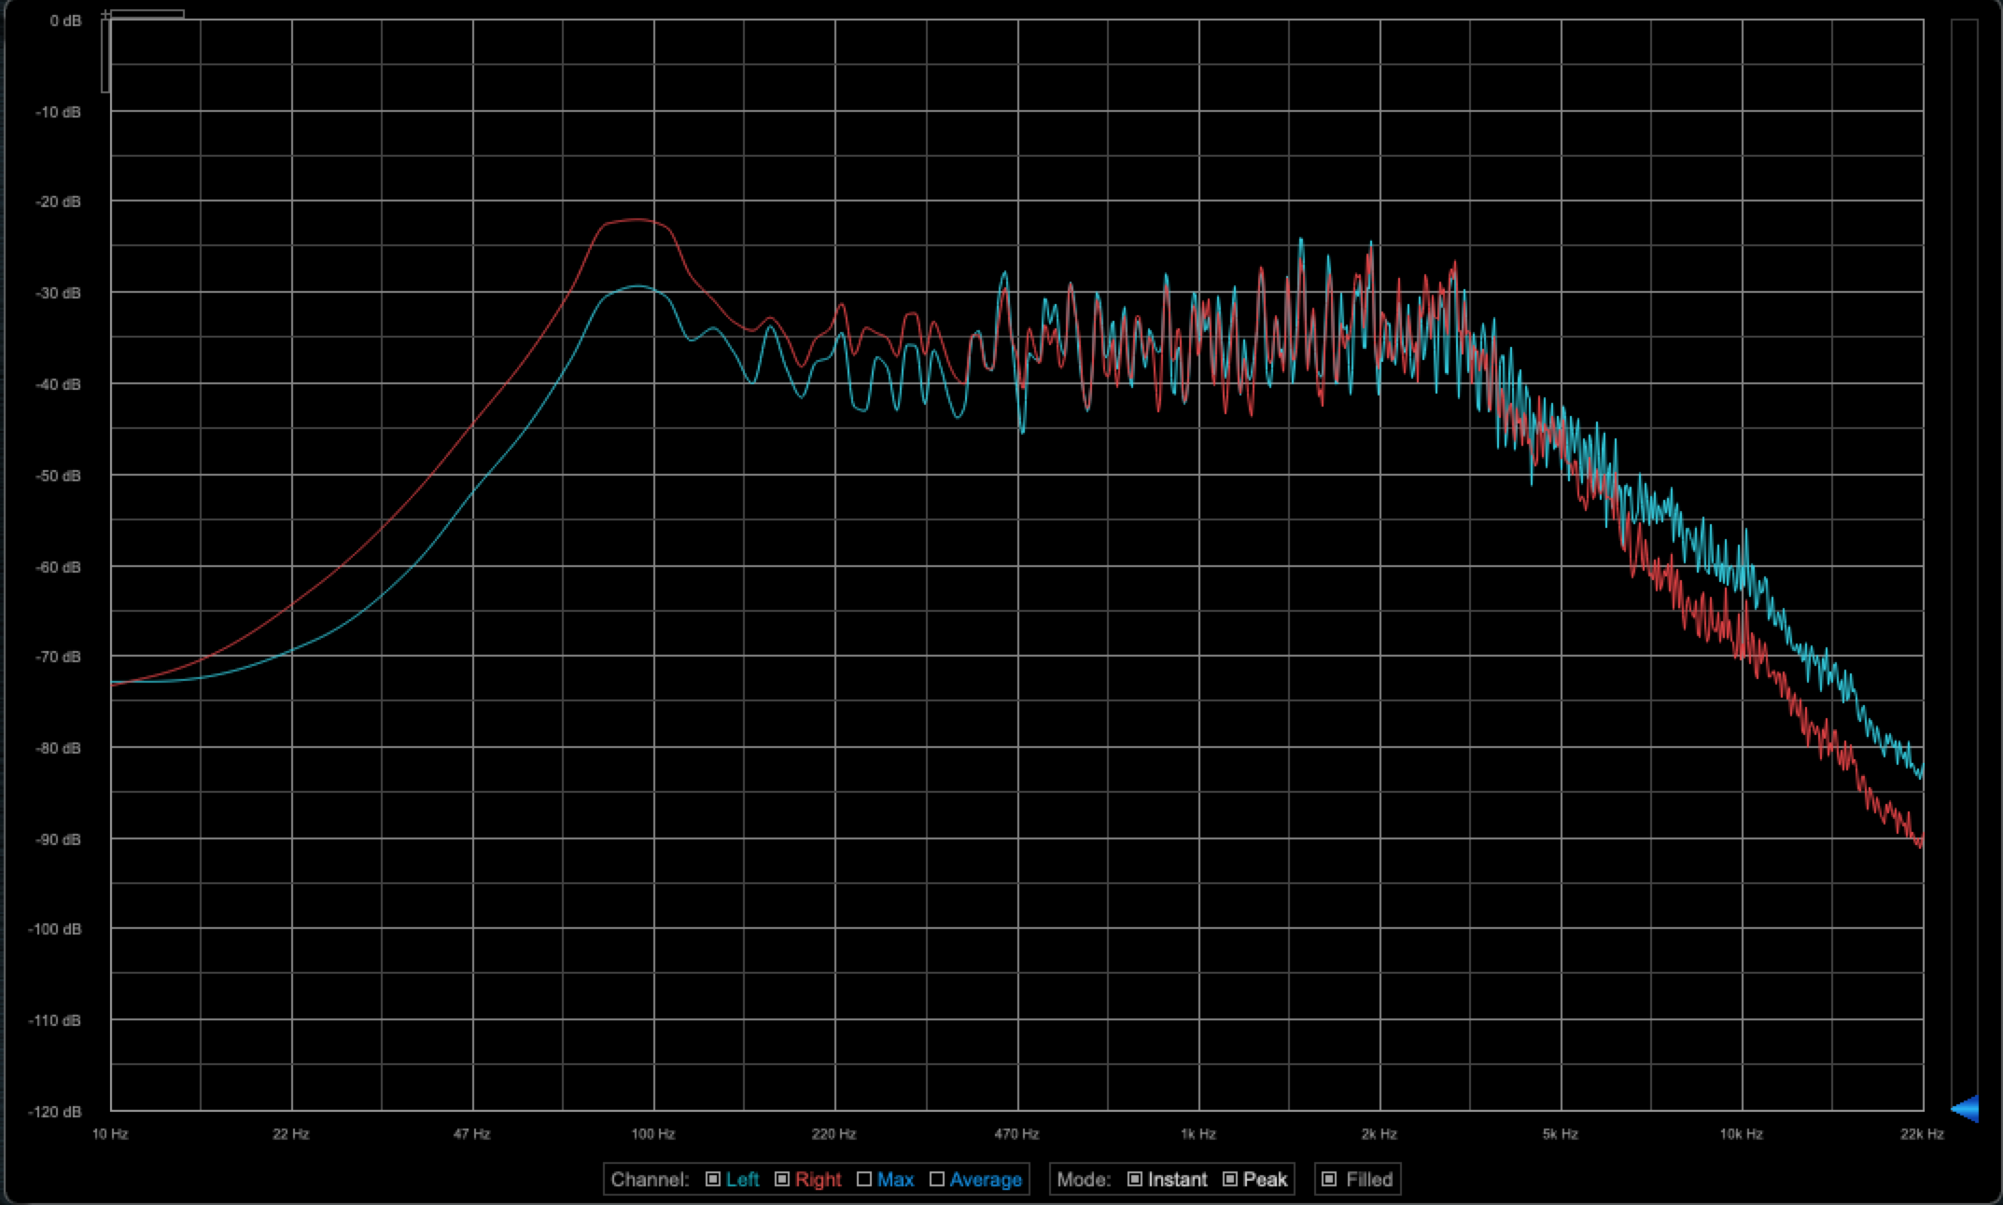Click the blue arrow range handle

[1964, 1109]
